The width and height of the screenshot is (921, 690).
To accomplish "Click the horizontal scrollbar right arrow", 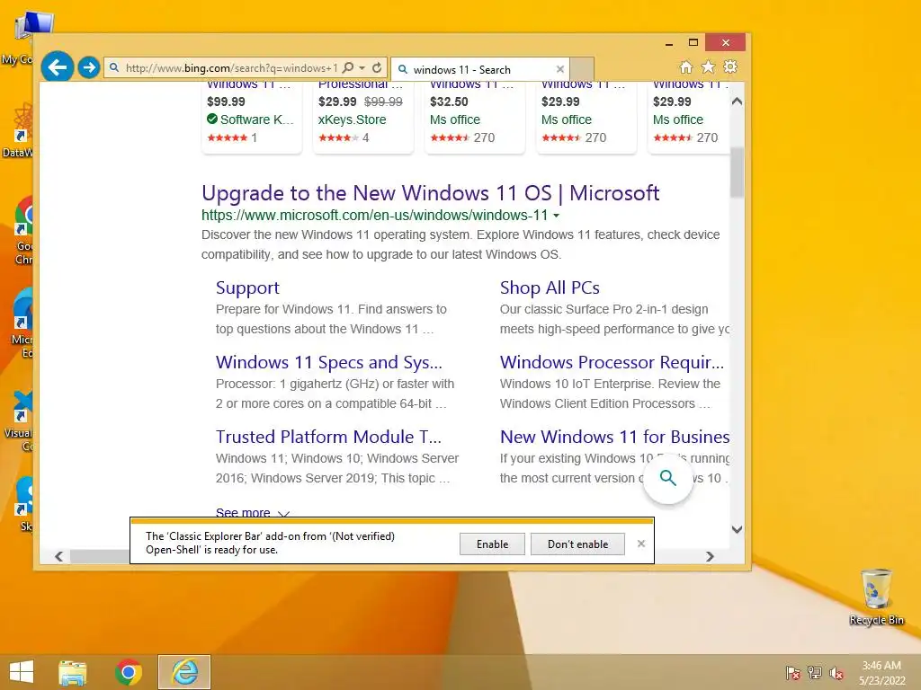I will [711, 556].
